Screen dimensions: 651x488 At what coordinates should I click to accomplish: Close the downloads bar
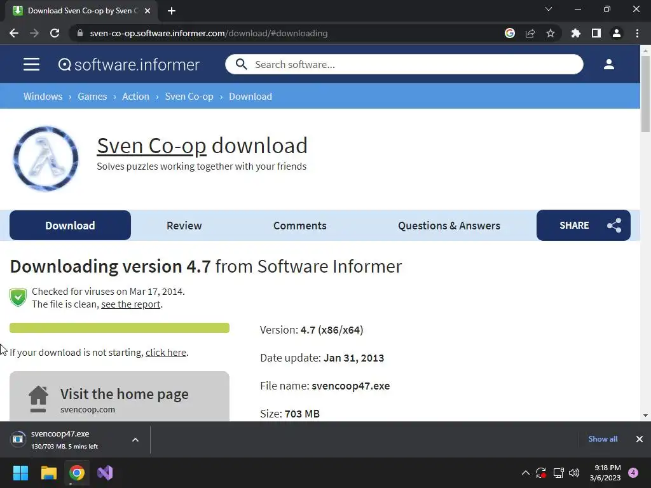640,439
